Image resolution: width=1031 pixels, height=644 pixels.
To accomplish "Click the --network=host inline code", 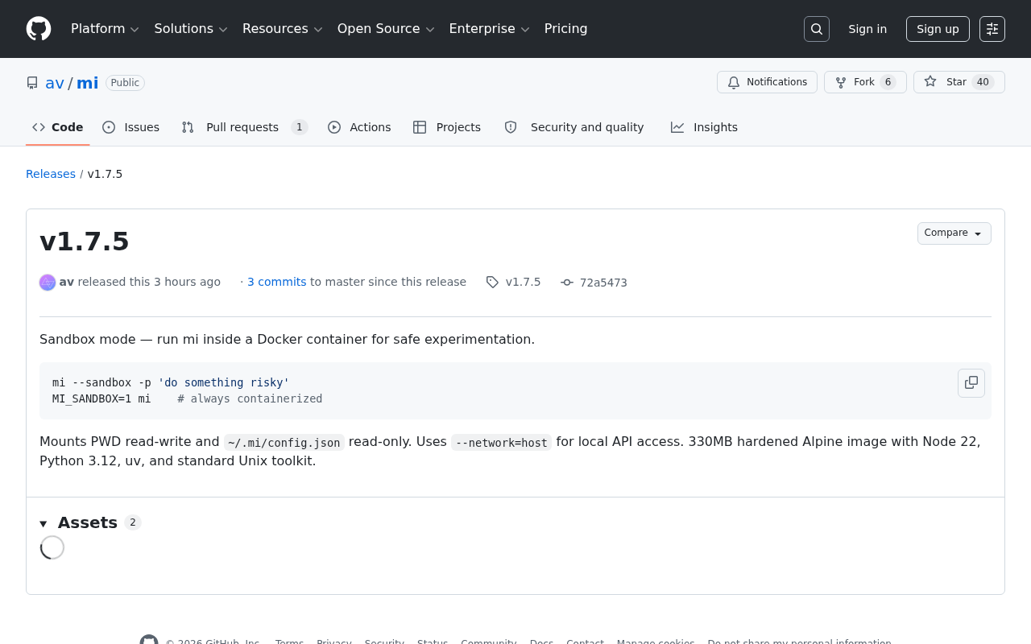I will 502,442.
